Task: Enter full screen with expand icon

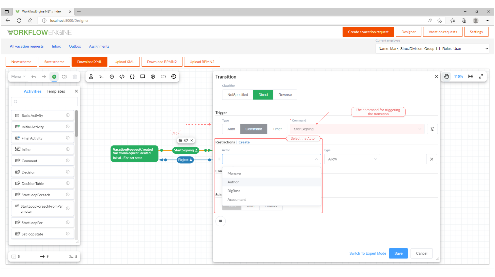Action: (481, 77)
